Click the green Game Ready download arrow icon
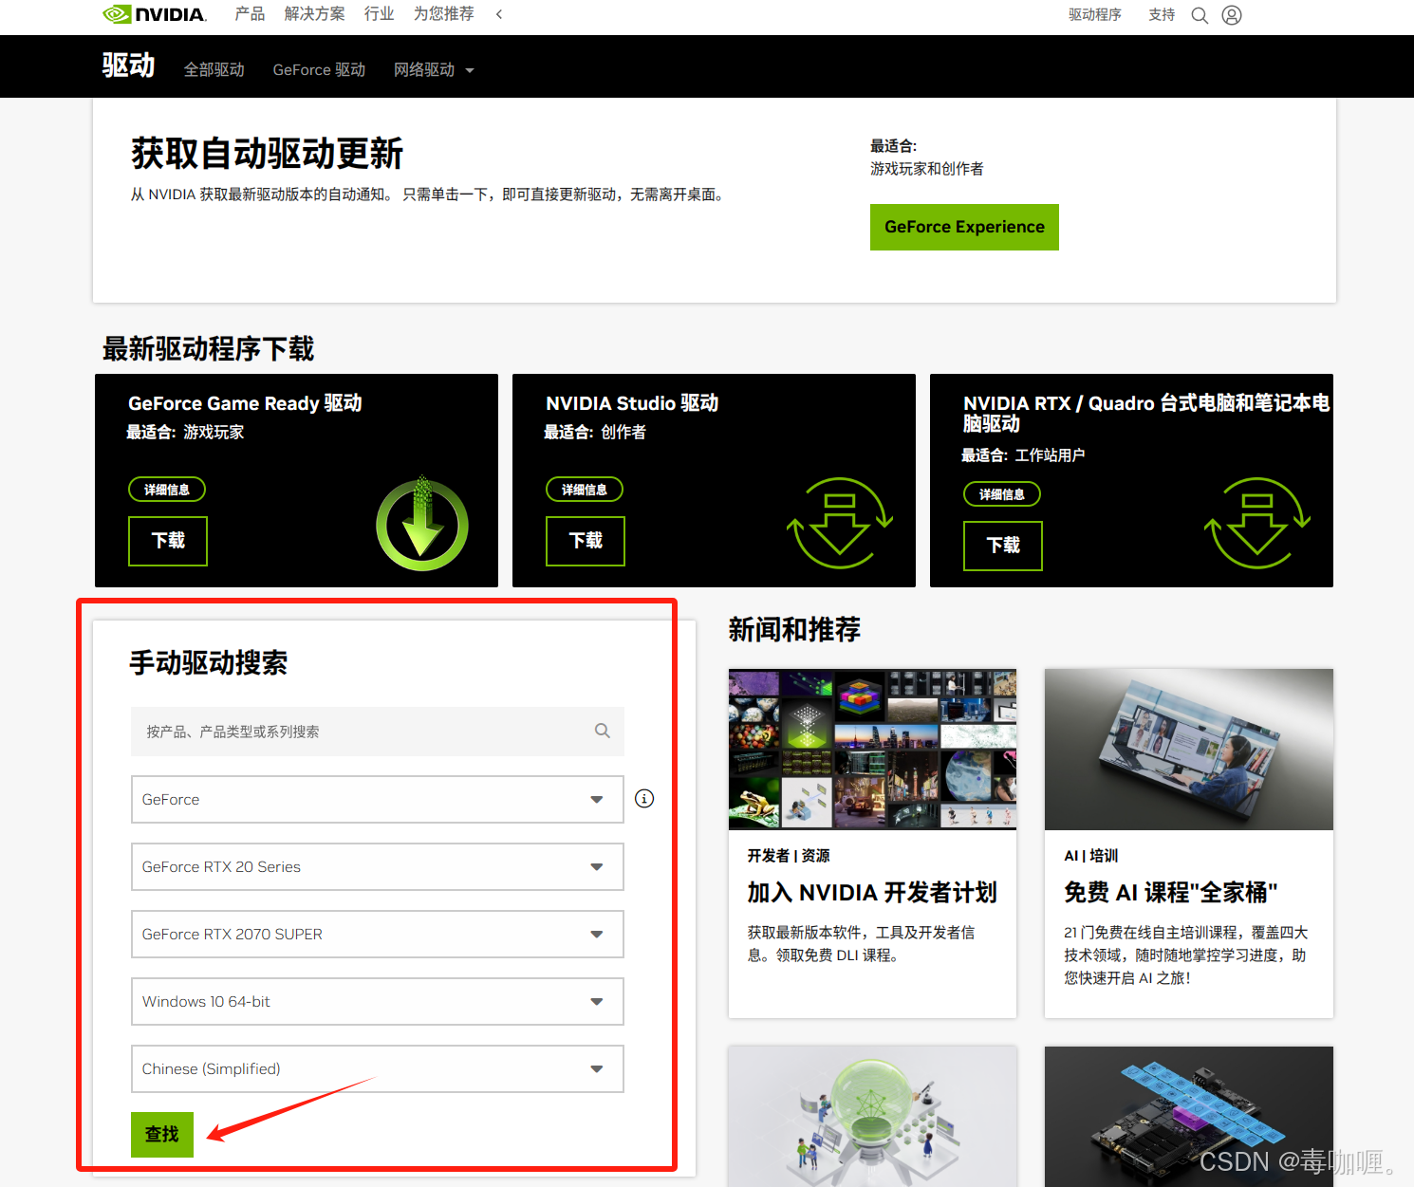This screenshot has height=1187, width=1414. click(x=422, y=524)
